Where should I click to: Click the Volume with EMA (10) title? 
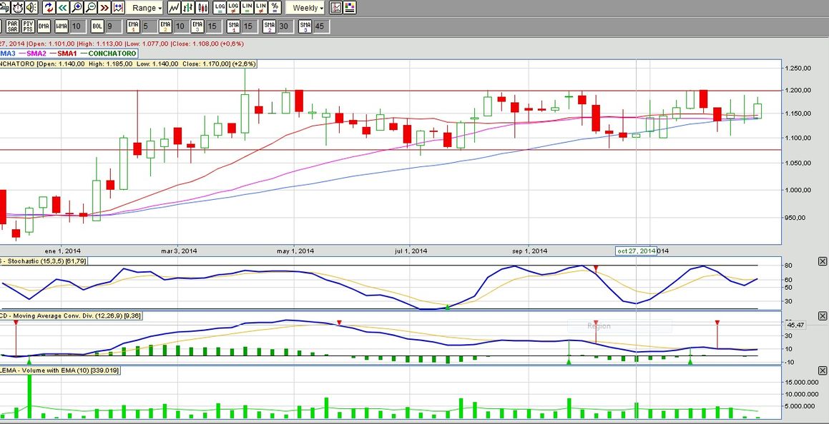60,370
